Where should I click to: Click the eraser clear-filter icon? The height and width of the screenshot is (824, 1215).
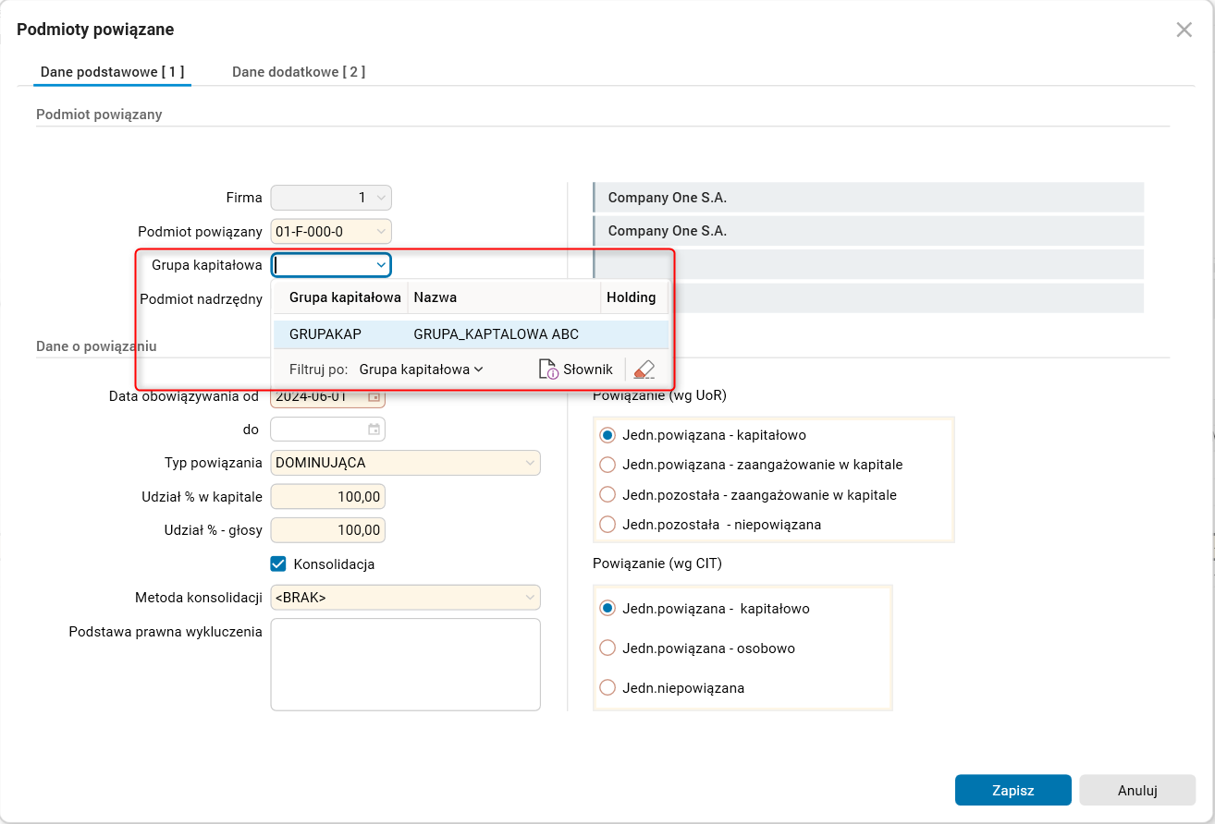pos(644,370)
